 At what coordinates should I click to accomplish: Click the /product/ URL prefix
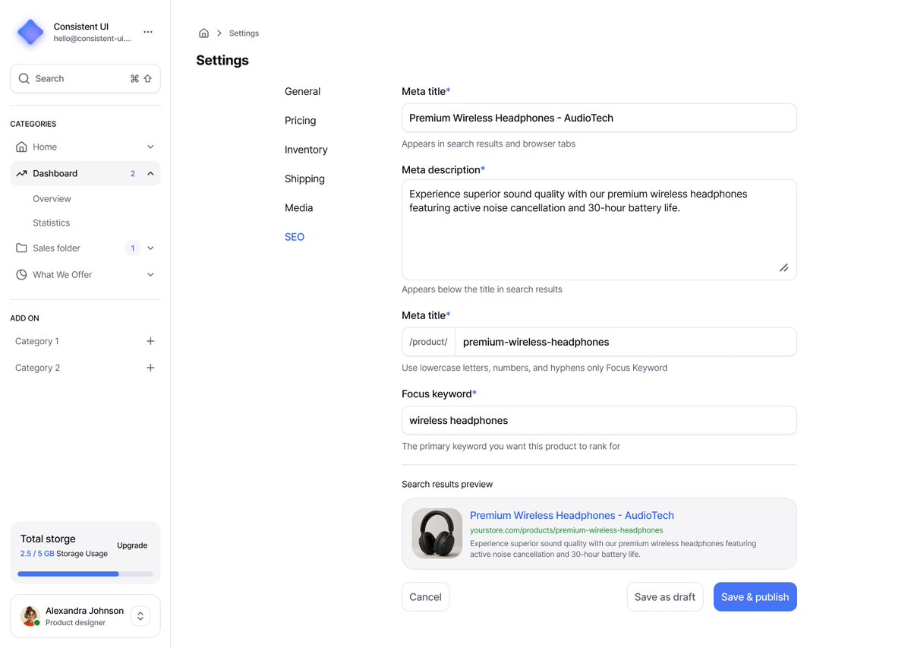tap(428, 342)
